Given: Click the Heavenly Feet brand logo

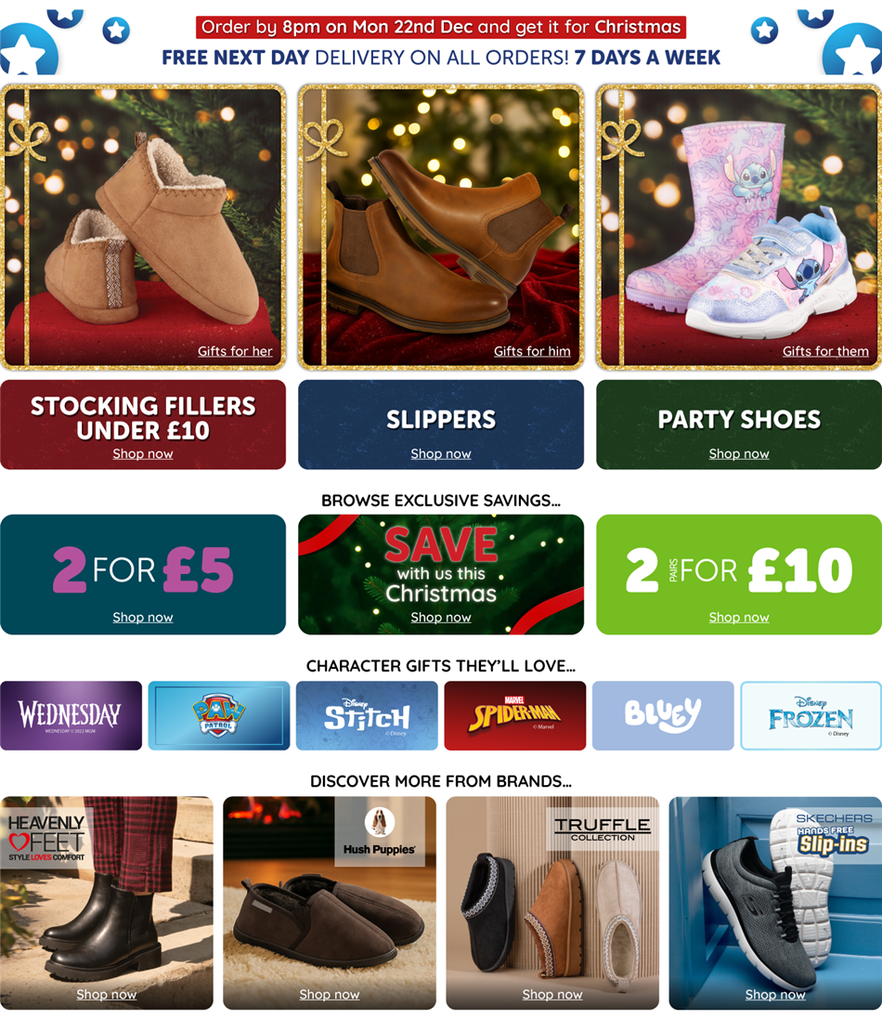Looking at the screenshot, I should (x=46, y=838).
